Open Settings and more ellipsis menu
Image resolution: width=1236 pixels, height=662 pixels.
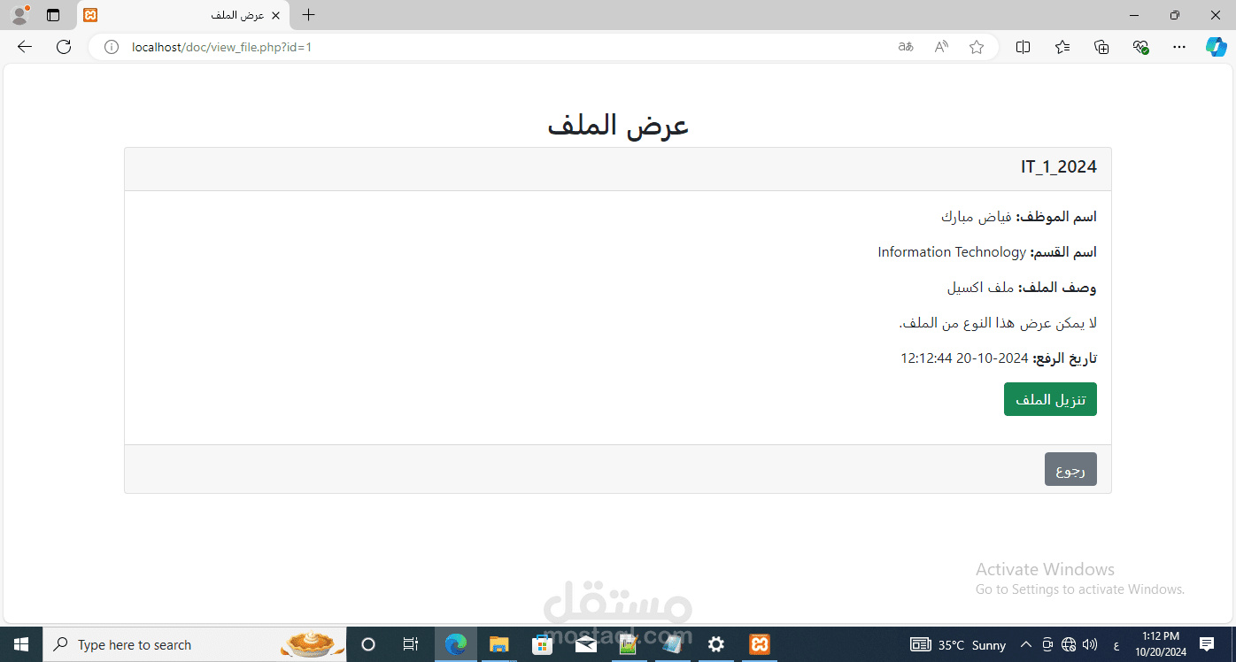(x=1179, y=47)
